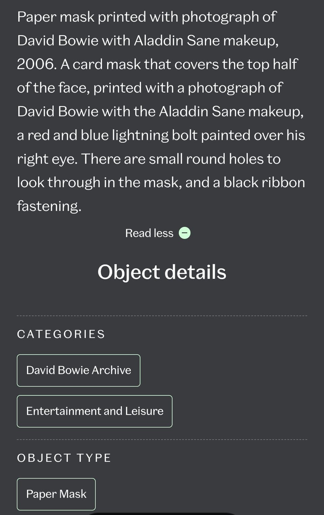This screenshot has width=324, height=515.
Task: Open the Paper Mask object type tag
Action: 56,494
